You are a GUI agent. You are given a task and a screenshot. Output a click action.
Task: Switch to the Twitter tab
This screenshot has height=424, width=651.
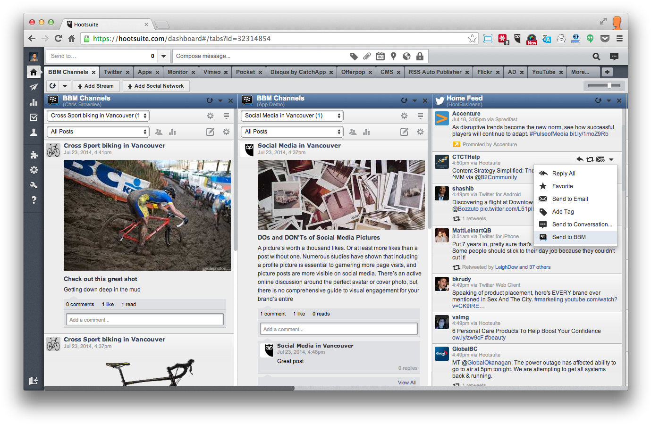pos(113,72)
